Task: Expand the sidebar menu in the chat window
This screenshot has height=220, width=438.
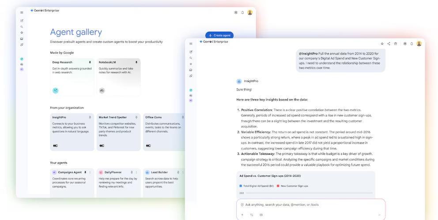Action: tap(191, 44)
